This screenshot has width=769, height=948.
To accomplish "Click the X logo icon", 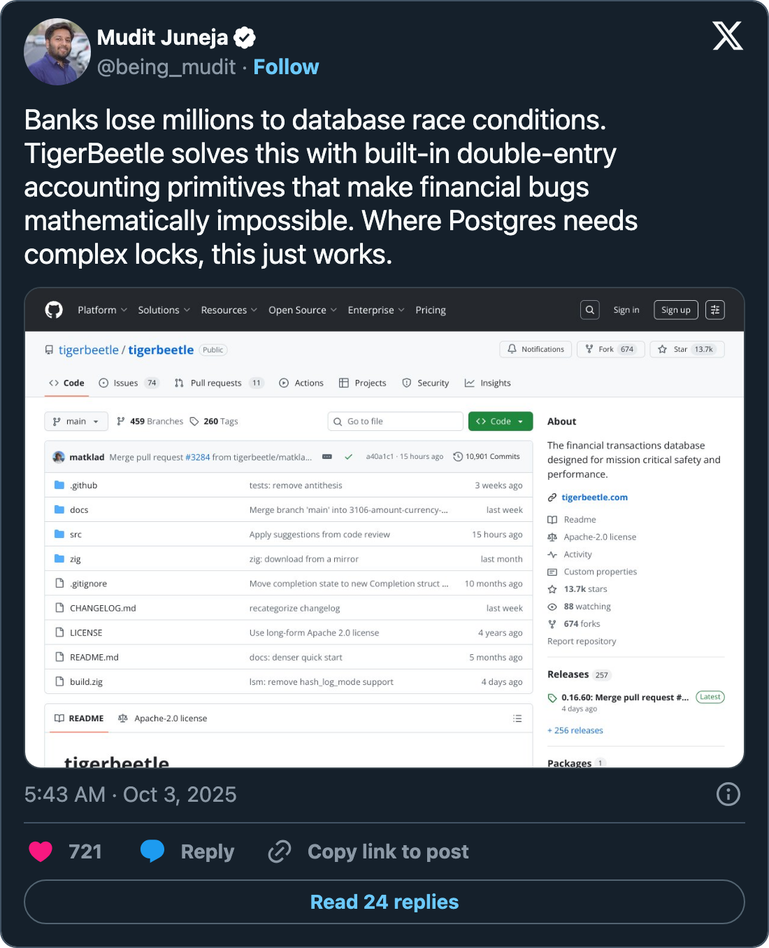I will pyautogui.click(x=727, y=36).
